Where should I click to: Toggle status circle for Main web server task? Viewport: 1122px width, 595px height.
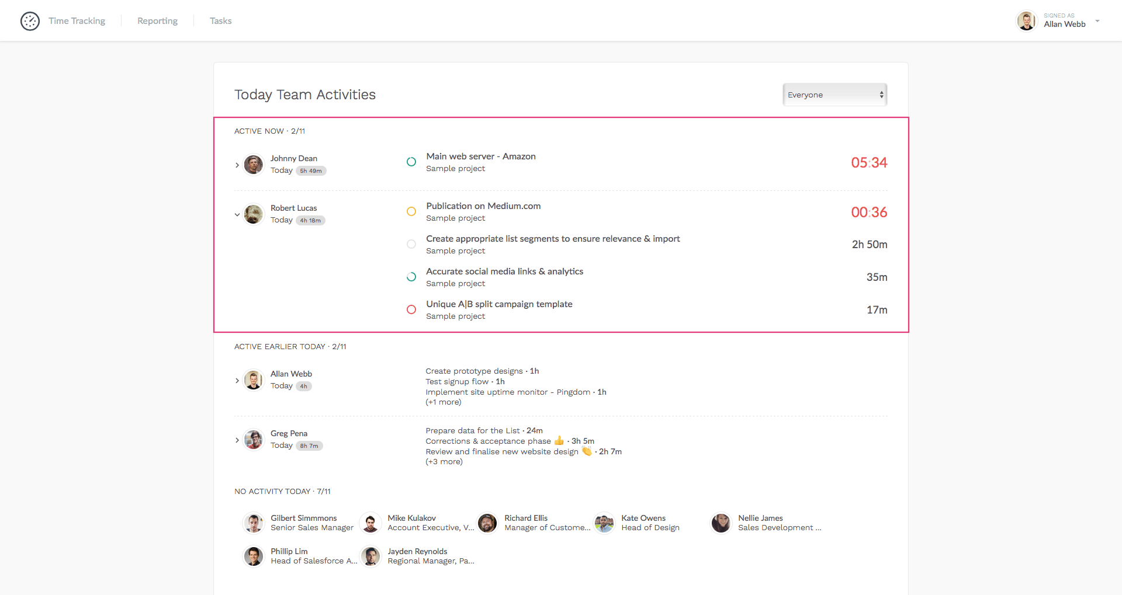[x=411, y=162]
